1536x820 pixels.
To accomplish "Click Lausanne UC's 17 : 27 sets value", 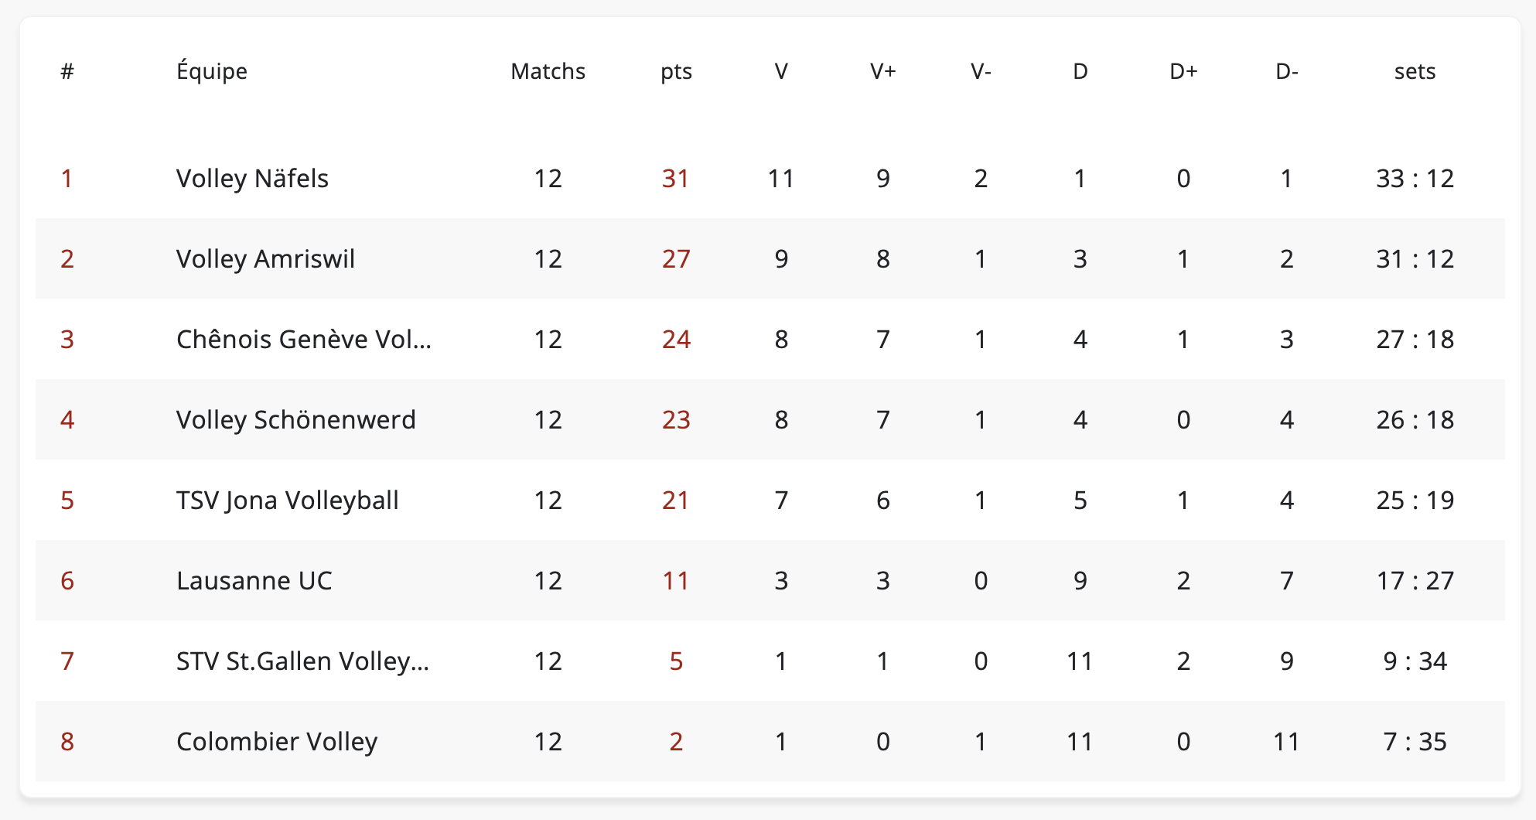I will (1415, 581).
